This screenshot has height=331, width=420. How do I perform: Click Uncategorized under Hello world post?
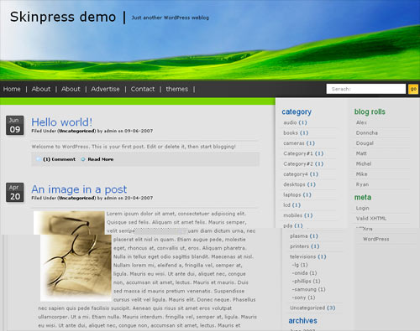coord(77,131)
